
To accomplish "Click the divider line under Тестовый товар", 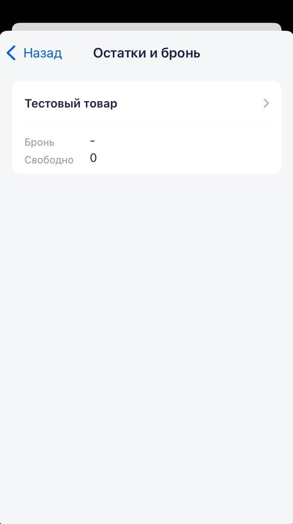I will tap(149, 123).
